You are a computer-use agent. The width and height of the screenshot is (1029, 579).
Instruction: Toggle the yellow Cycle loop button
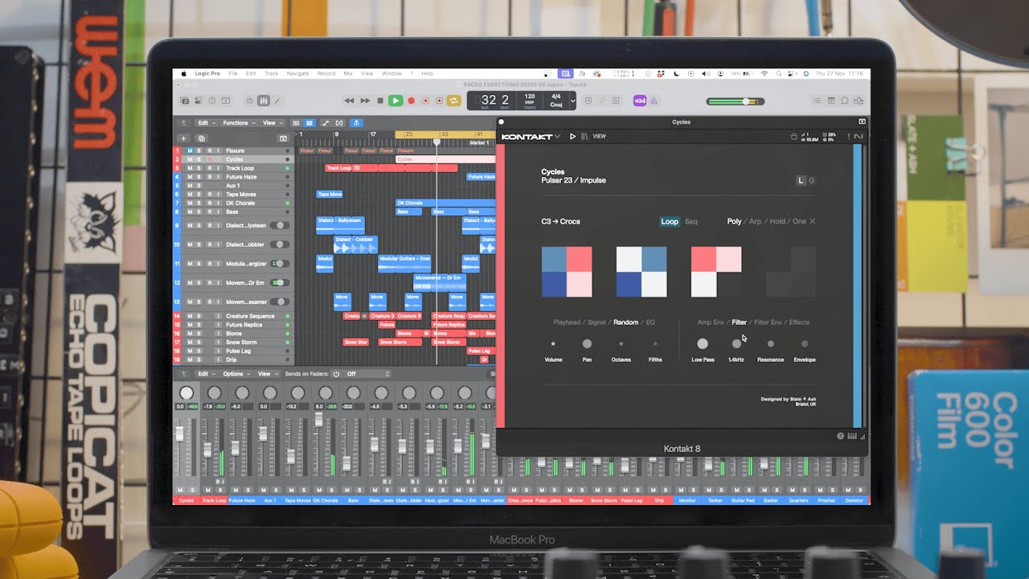pos(453,101)
